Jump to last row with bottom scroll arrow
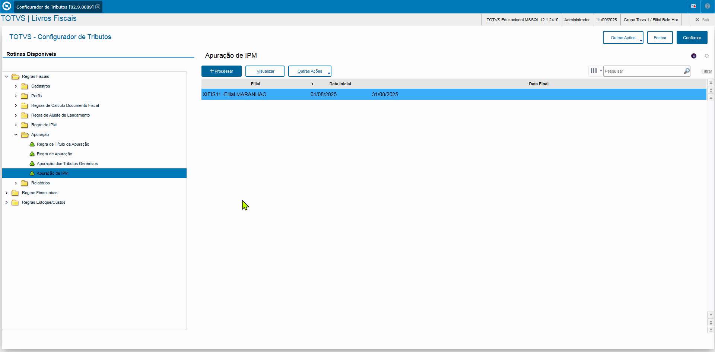Viewport: 715px width, 352px height. click(x=711, y=330)
